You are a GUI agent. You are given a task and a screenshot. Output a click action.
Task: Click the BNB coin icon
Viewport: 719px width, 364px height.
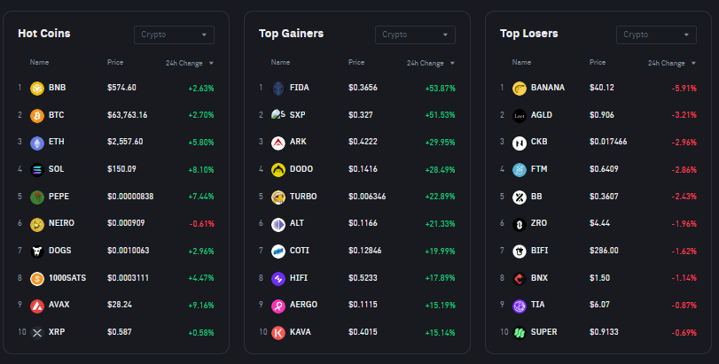tap(37, 89)
